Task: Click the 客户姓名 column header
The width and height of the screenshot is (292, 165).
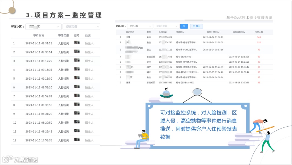Action: pyautogui.click(x=130, y=32)
